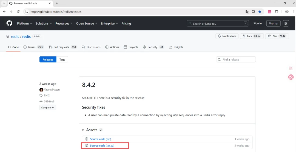Expand the Enterprise menu

[109, 23]
